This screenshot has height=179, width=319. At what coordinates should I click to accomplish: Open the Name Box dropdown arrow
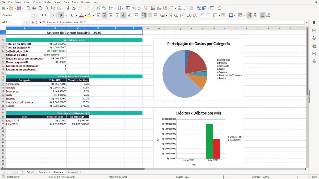pyautogui.click(x=26, y=23)
